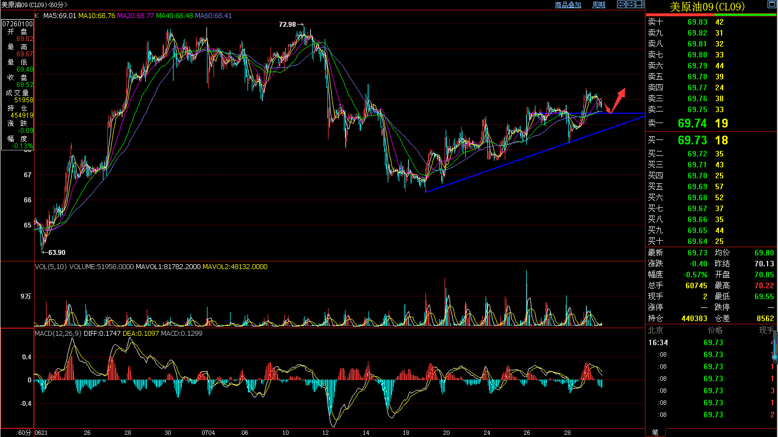The height and width of the screenshot is (437, 778).
Task: Select the 卖一 69.74 best ask row
Action: point(711,123)
